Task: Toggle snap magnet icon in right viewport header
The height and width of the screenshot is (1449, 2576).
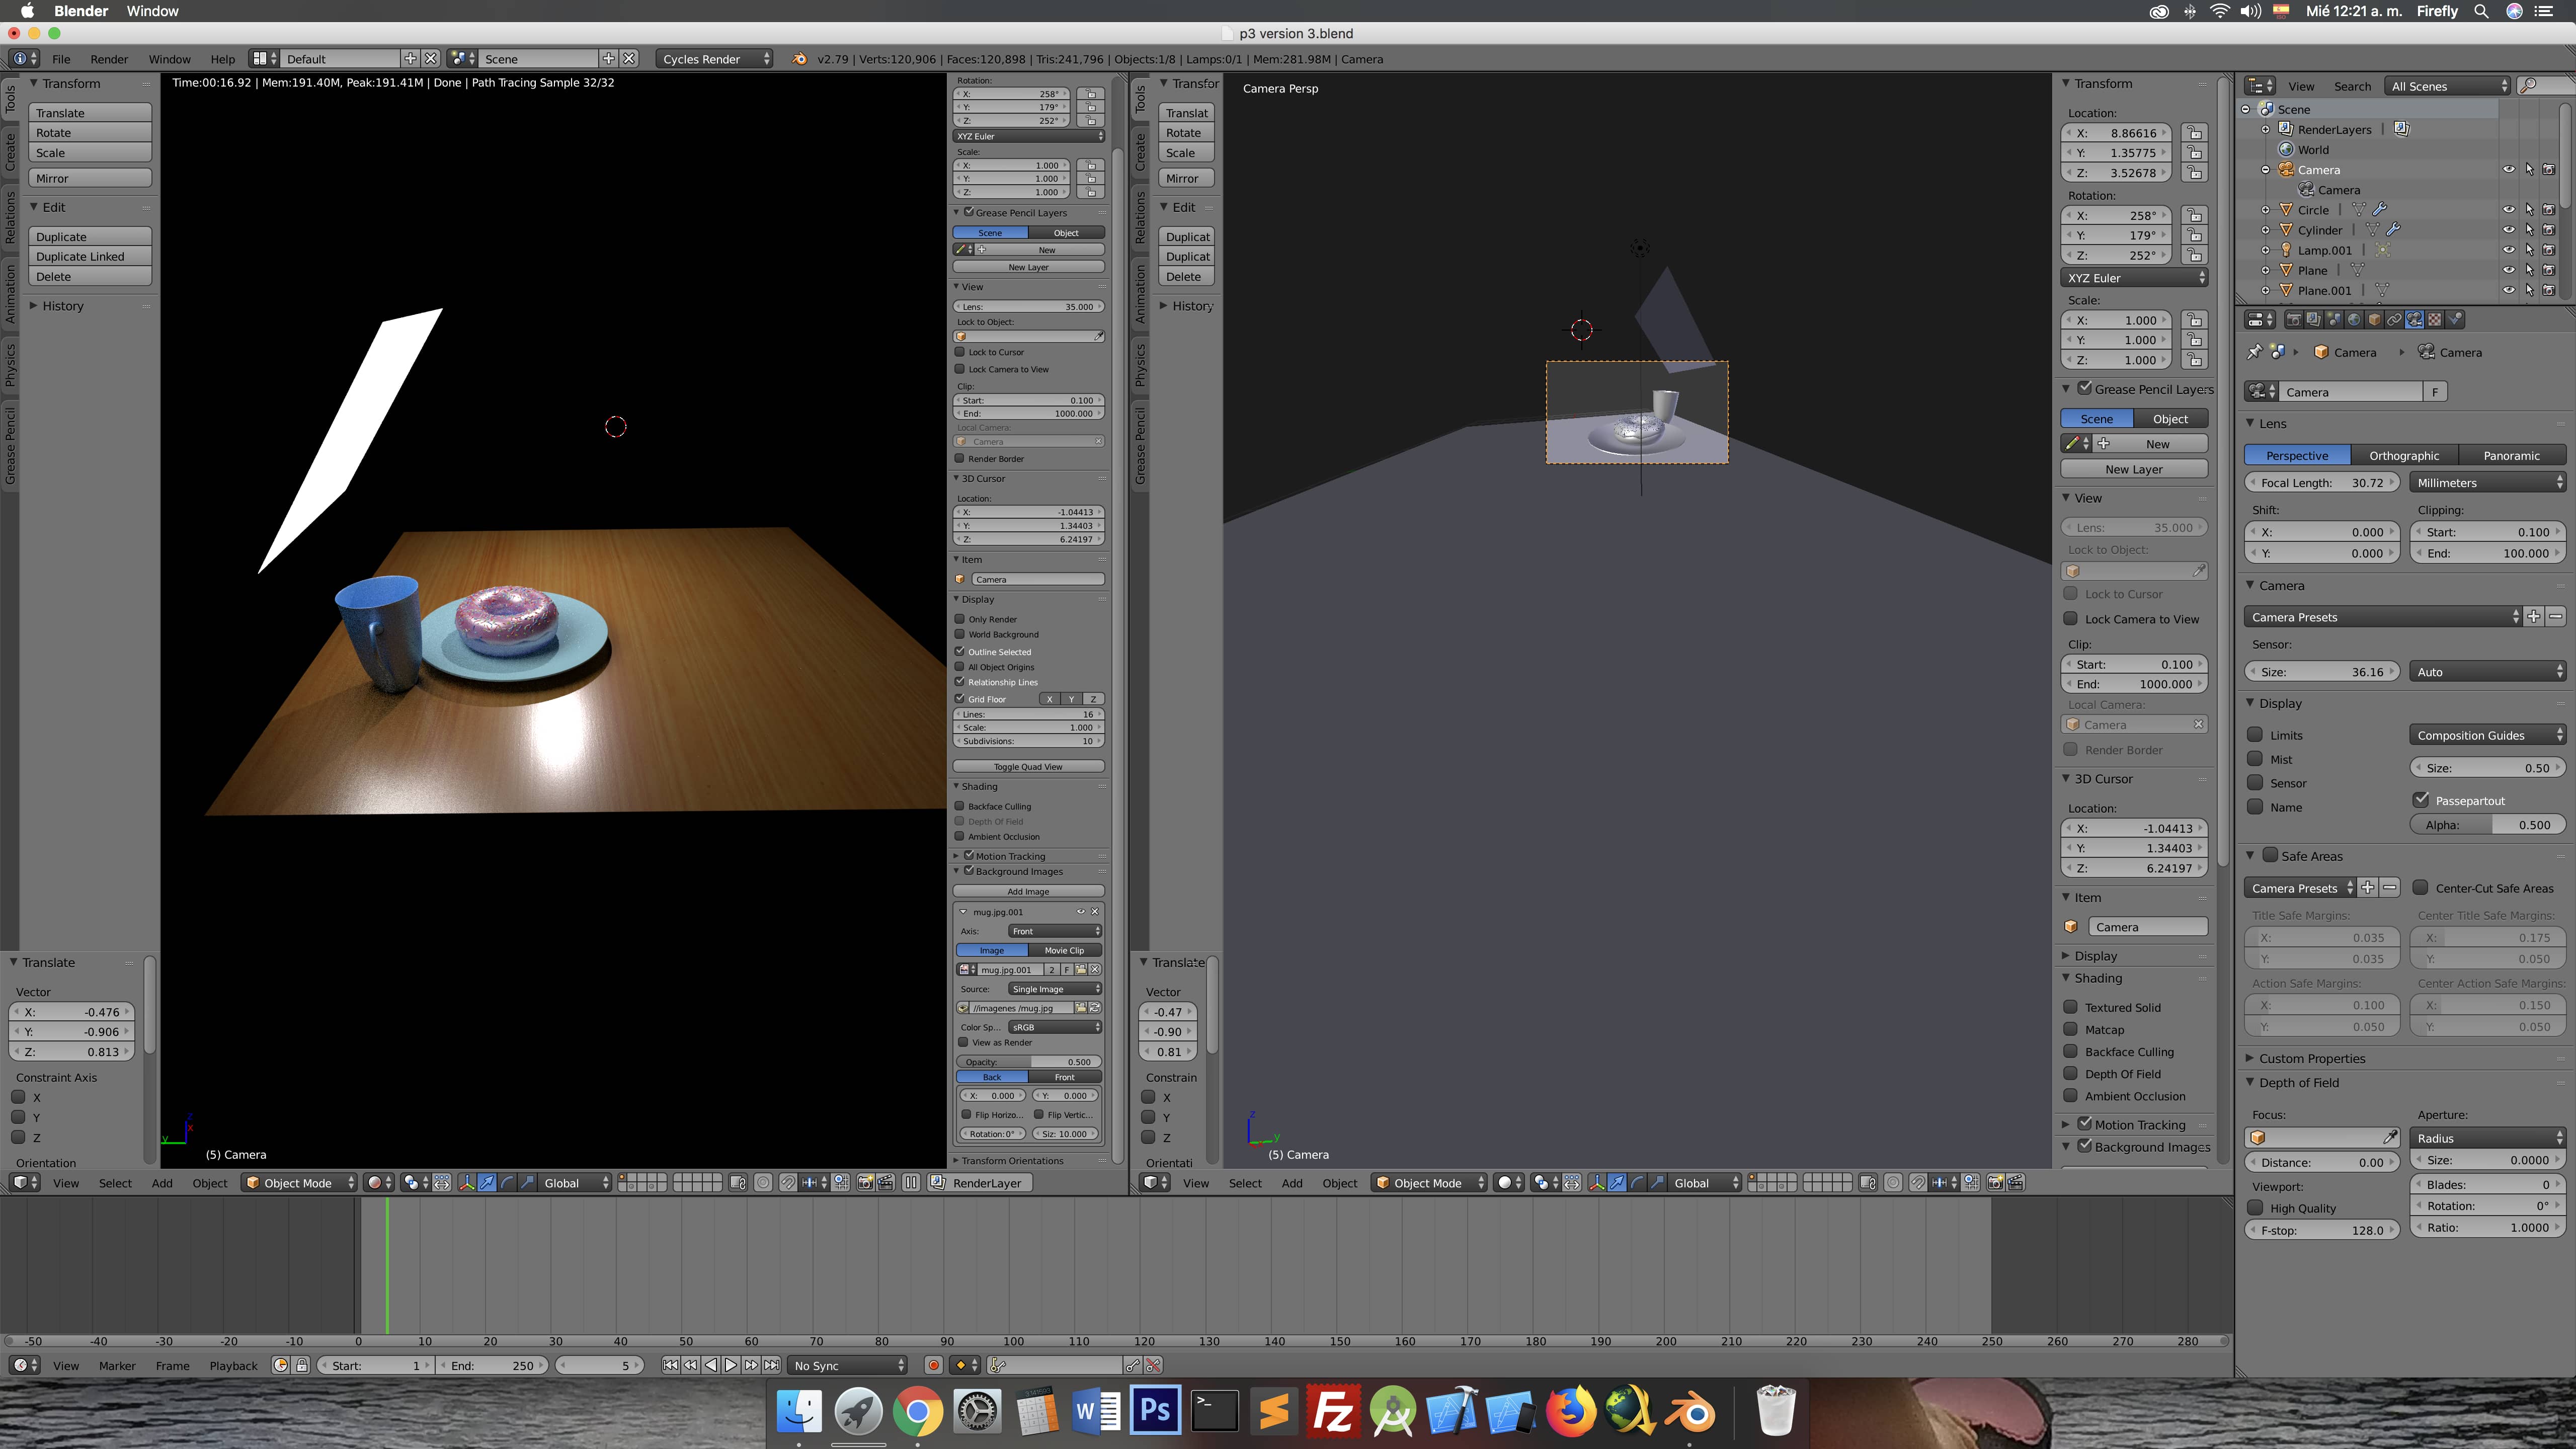Action: pyautogui.click(x=1919, y=1183)
